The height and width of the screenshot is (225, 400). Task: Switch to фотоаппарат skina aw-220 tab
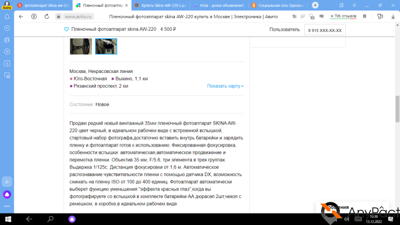click(x=44, y=5)
